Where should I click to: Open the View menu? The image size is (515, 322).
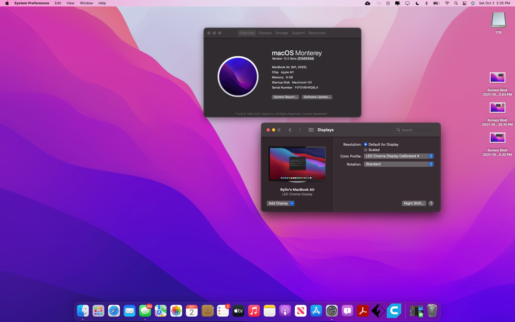[x=70, y=3]
